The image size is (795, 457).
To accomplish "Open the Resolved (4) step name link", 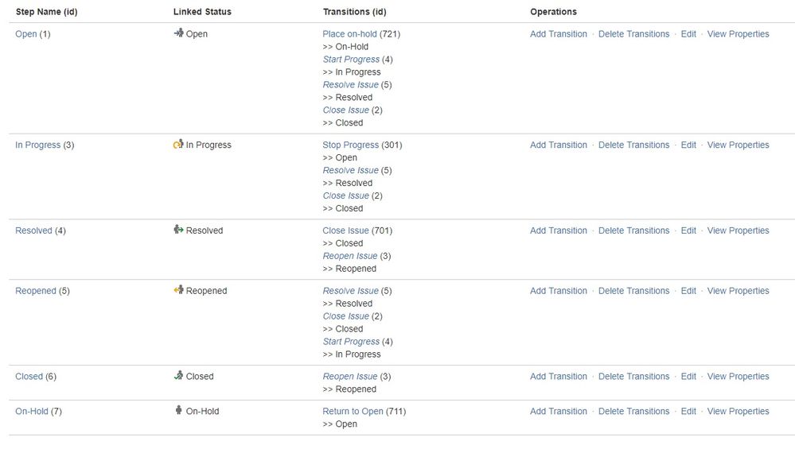I will coord(33,230).
